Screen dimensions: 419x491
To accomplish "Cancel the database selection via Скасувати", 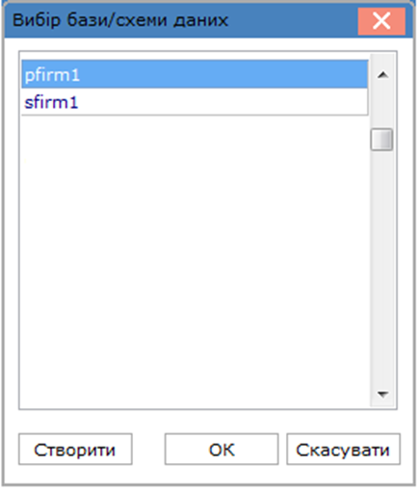I will coord(343,450).
